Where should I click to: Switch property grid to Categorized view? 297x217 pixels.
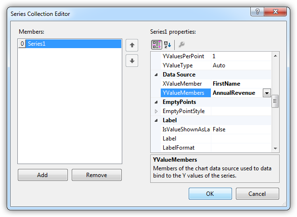[x=157, y=45]
